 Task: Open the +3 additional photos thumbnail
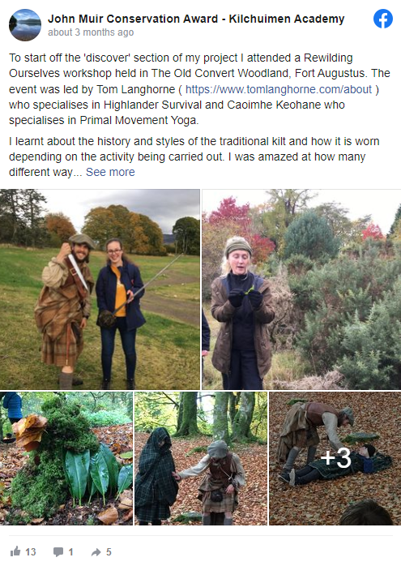(335, 458)
